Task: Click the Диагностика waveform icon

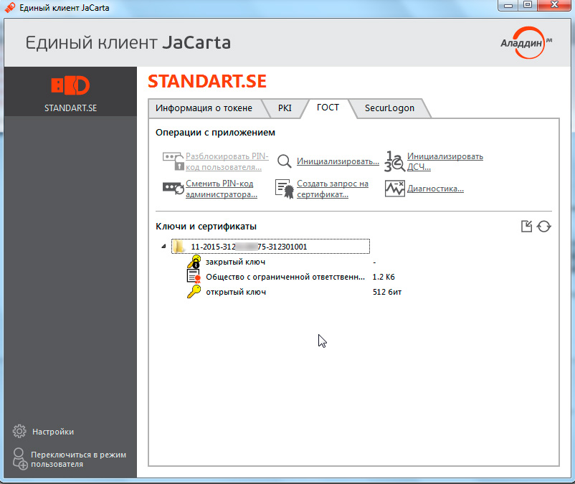Action: [x=394, y=189]
